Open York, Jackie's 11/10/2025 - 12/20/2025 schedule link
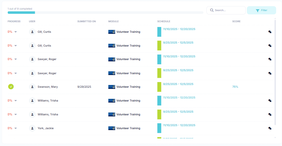Viewport: 282px width, 146px height. (x=179, y=125)
